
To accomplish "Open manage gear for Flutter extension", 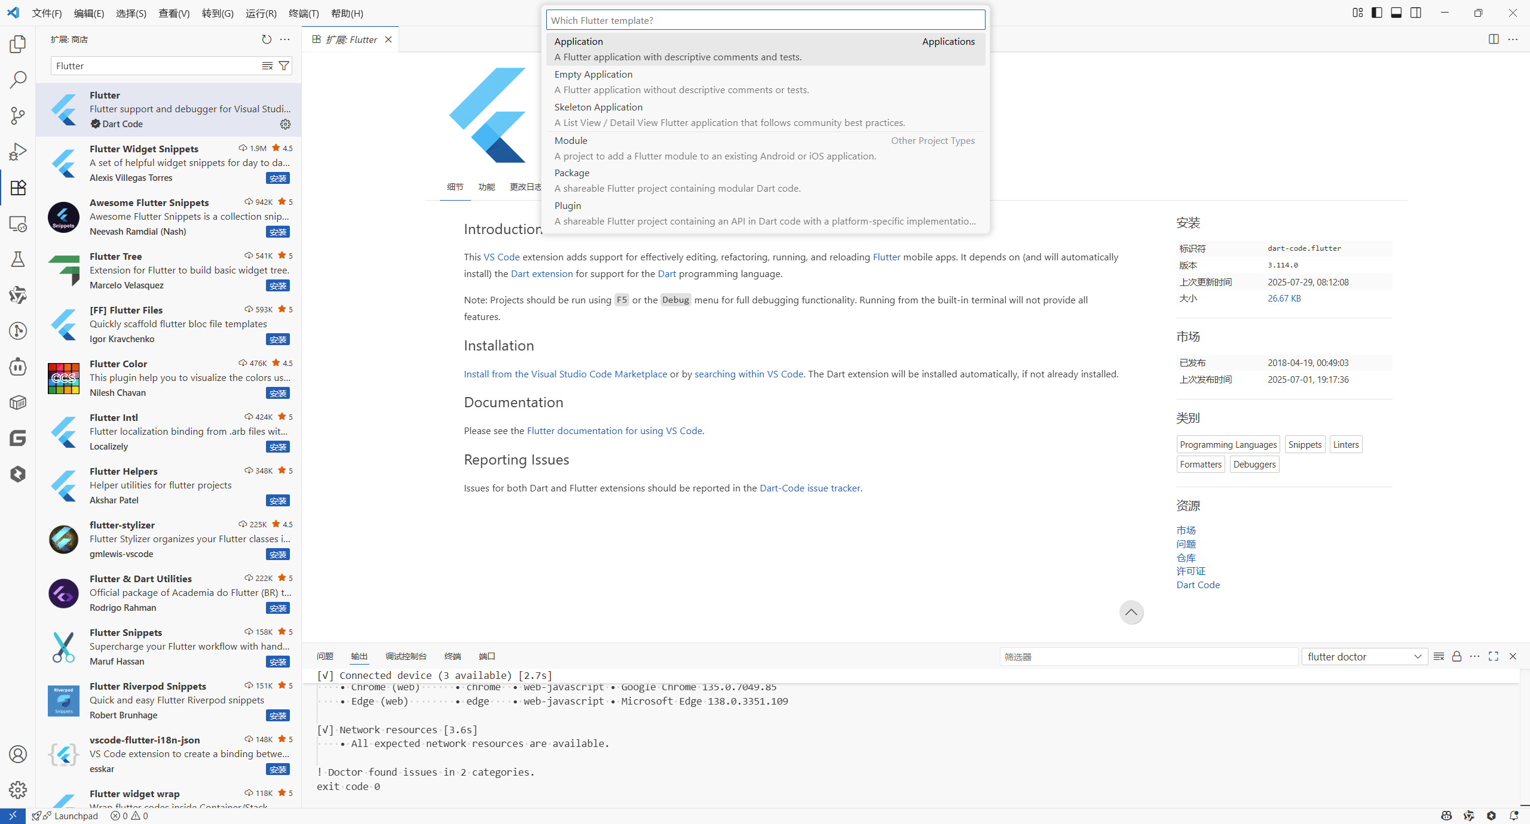I will click(285, 124).
